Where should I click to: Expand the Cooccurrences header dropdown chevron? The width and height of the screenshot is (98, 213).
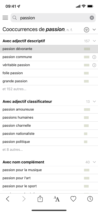[x=94, y=30]
